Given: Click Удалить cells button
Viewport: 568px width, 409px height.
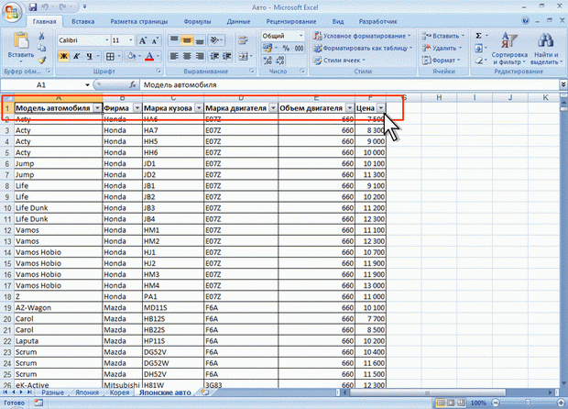Looking at the screenshot, I should 442,49.
